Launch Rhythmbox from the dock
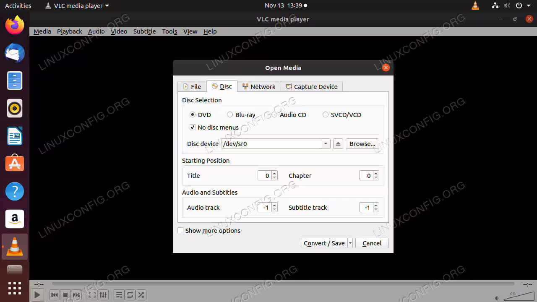The height and width of the screenshot is (302, 537). tap(15, 108)
